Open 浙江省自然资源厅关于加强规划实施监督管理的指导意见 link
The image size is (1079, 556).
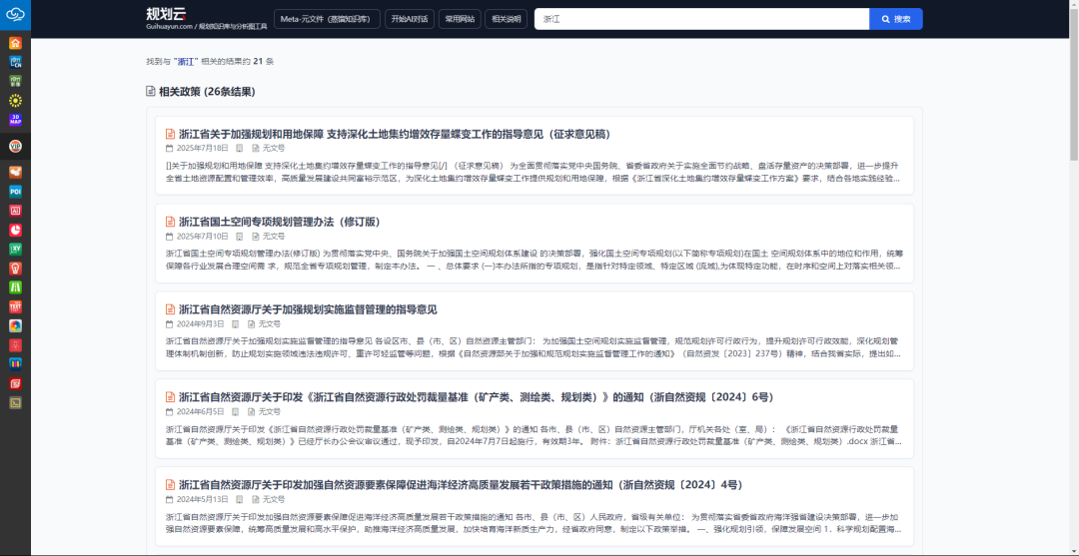point(308,309)
